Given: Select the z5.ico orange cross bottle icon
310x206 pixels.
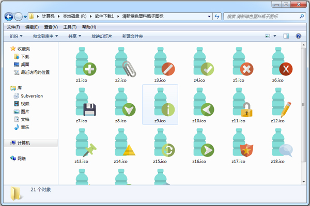Looking at the screenshot, I should click(x=243, y=61).
